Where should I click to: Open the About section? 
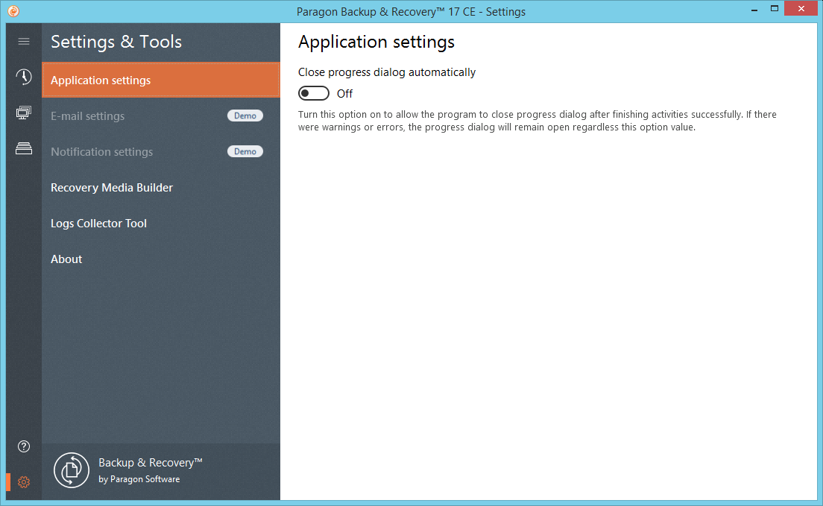coord(160,259)
